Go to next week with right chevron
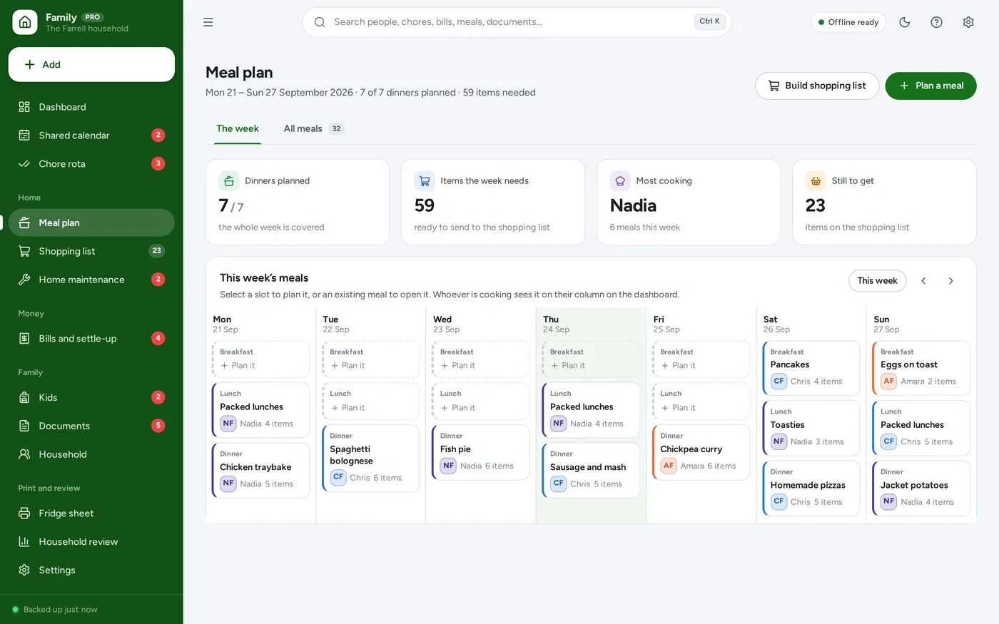999x624 pixels. point(950,281)
